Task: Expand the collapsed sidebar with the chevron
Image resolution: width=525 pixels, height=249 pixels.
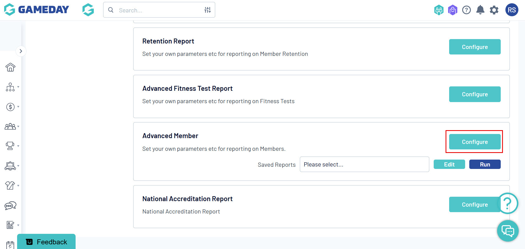Action: (x=21, y=51)
